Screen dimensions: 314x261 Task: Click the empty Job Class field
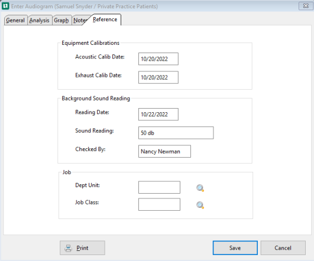click(159, 204)
